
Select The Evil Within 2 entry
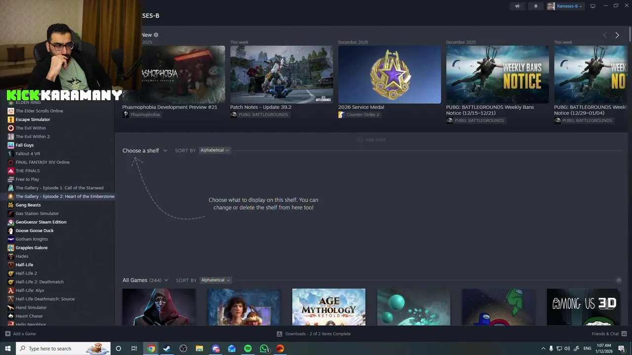point(33,137)
